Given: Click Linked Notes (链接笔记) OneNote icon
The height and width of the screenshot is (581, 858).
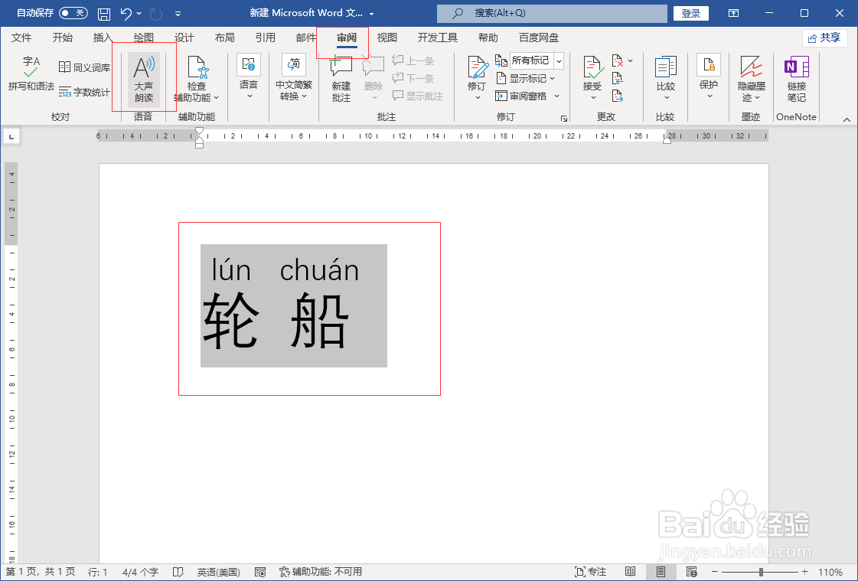Looking at the screenshot, I should point(796,67).
